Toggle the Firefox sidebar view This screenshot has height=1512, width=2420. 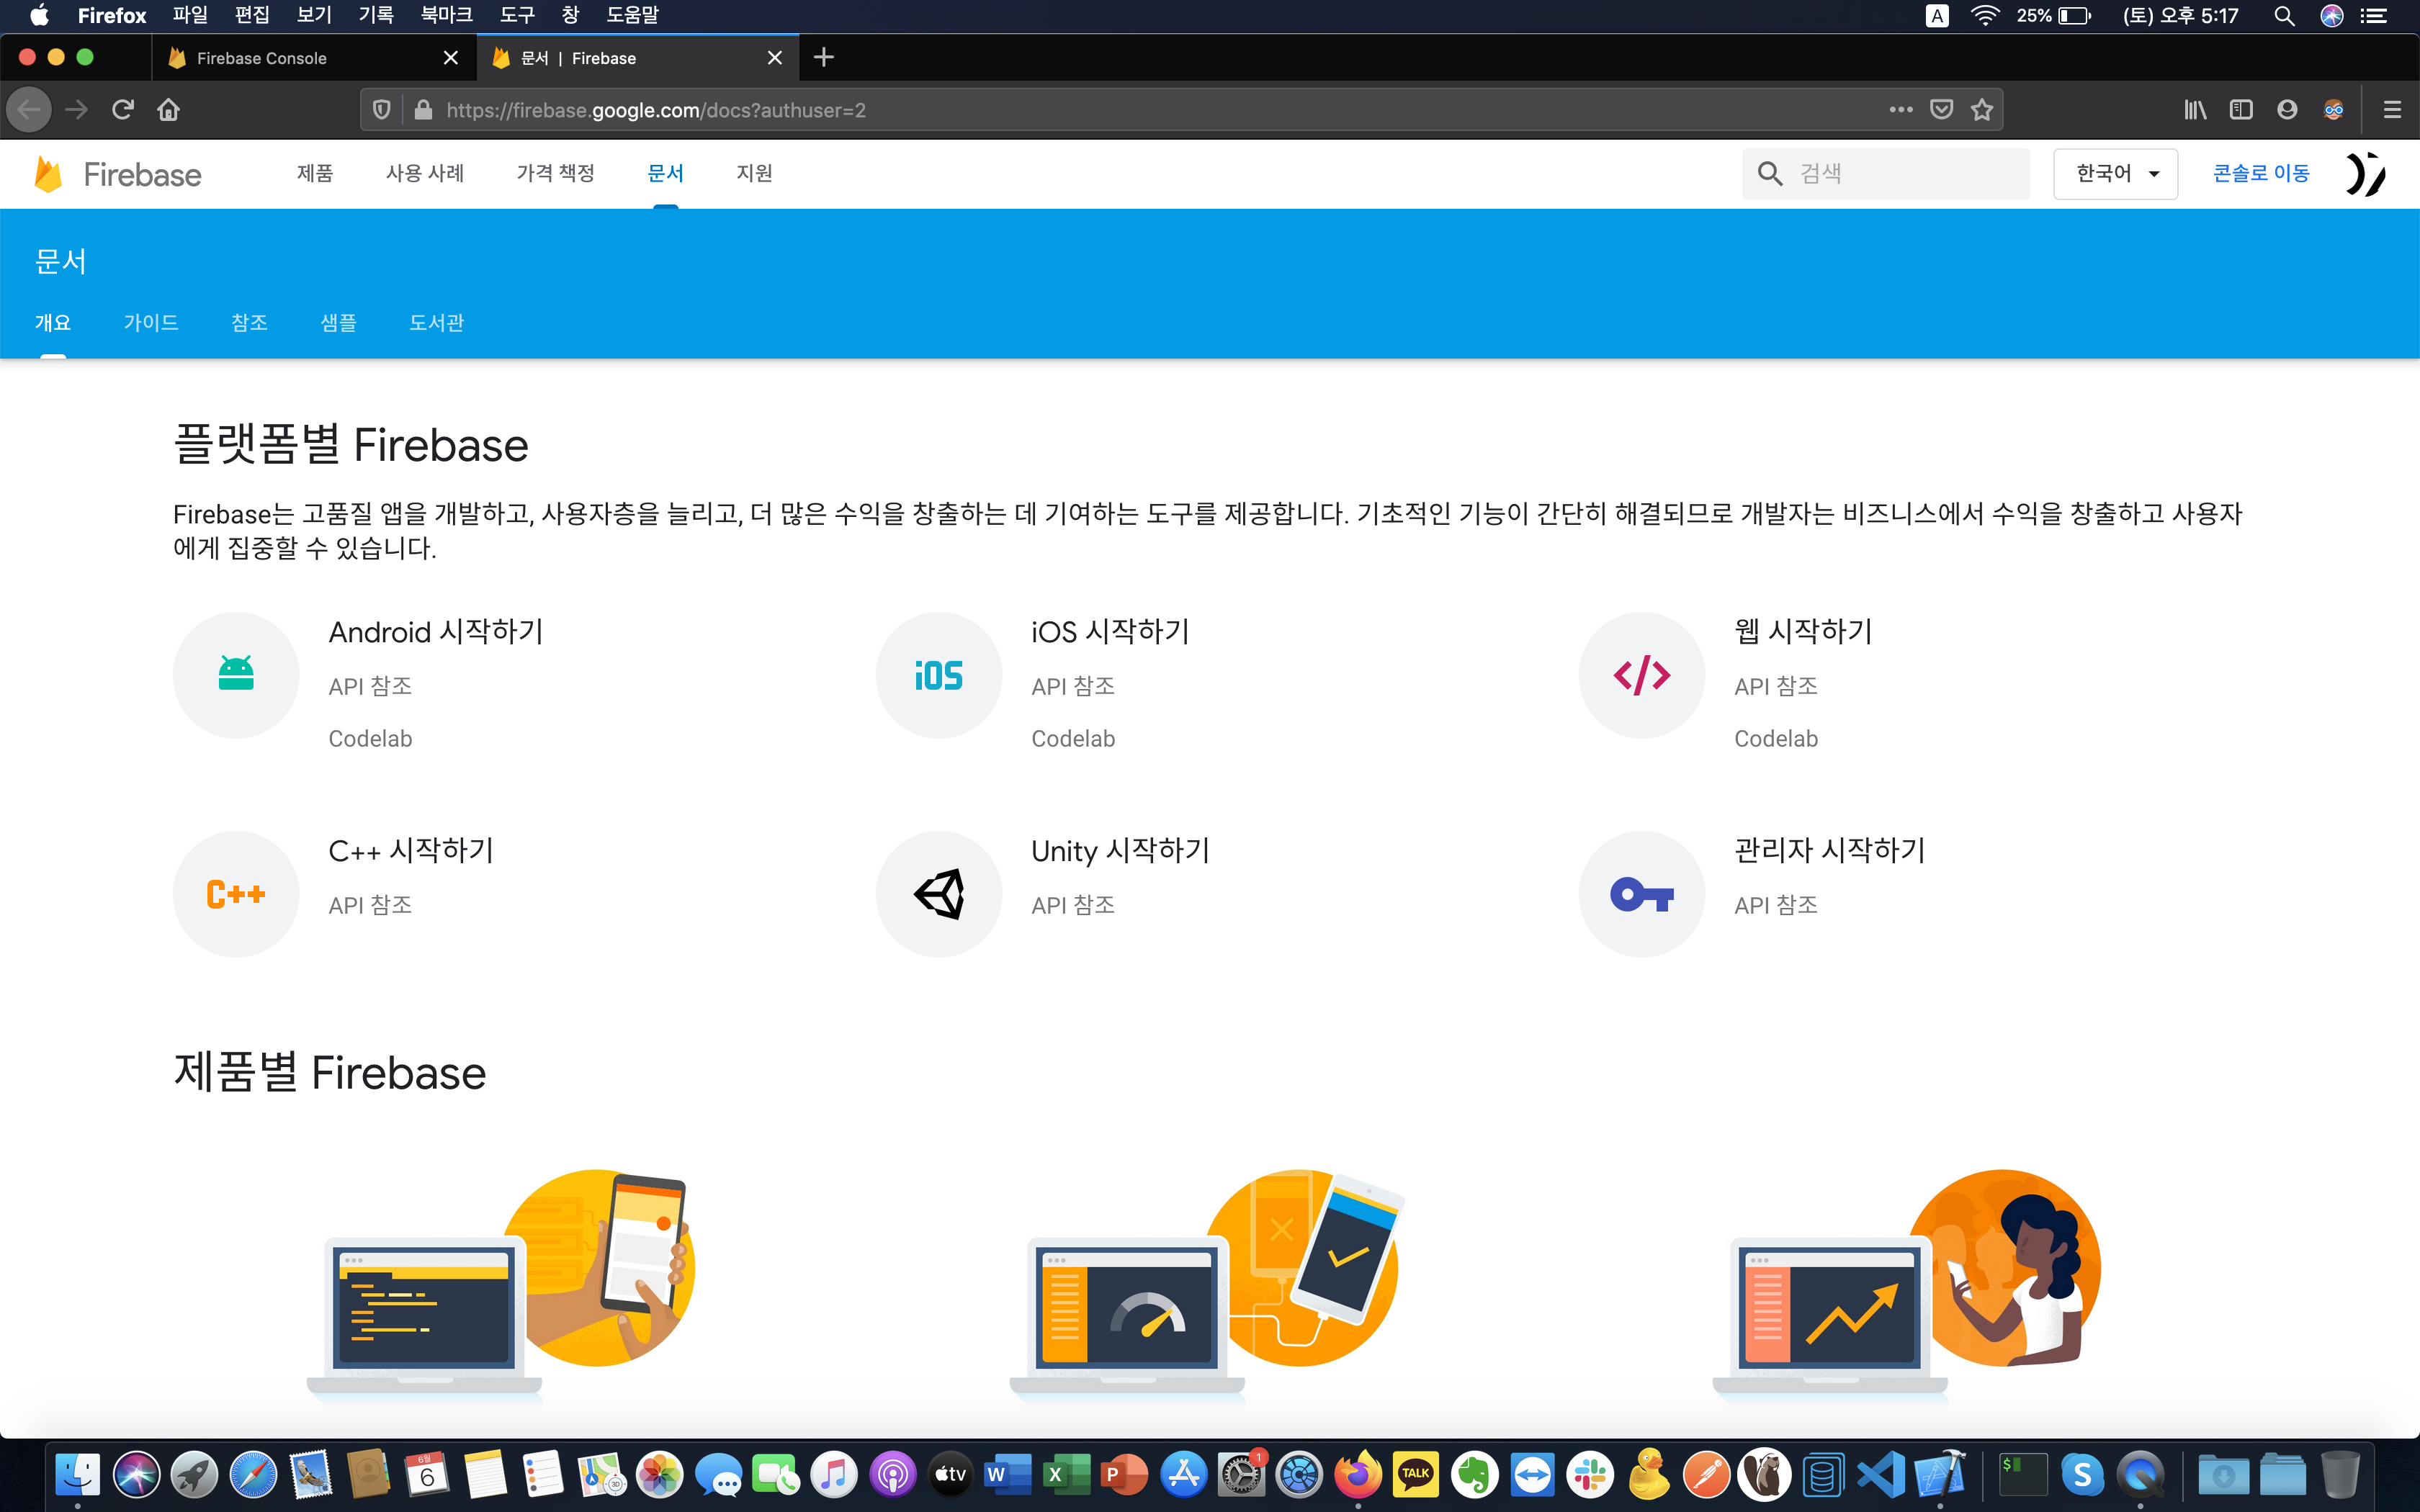coord(2241,110)
